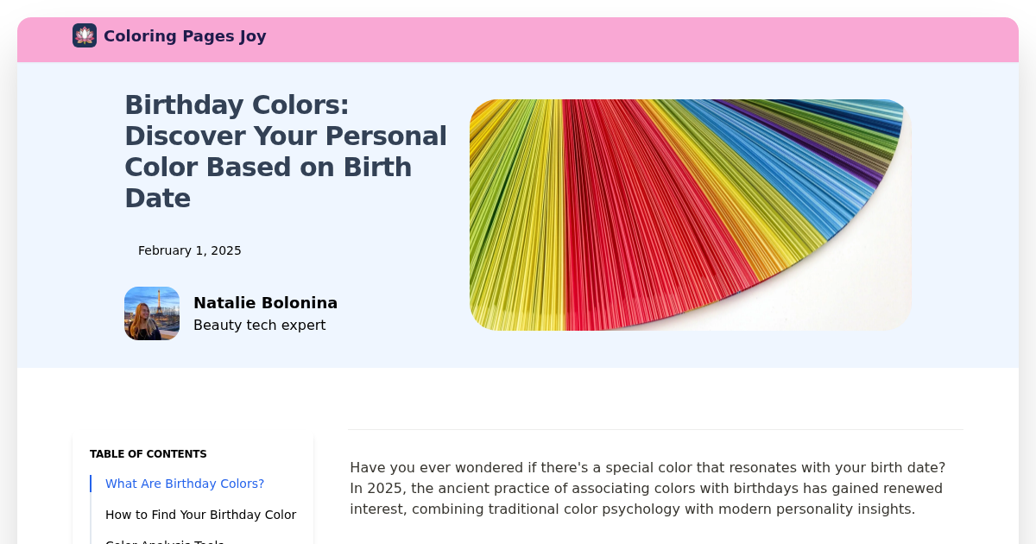Screen dimensions: 1036x544
Task: Select the "What Are Birthday Colors?" section
Action: tap(185, 484)
